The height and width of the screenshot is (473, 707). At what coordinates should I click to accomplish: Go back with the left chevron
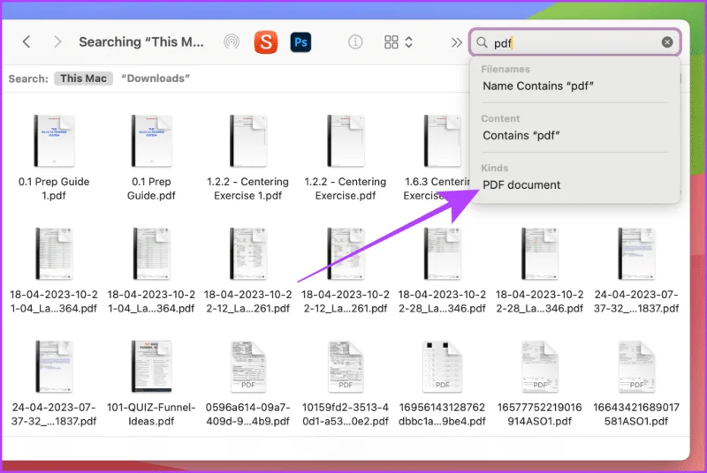pos(27,42)
